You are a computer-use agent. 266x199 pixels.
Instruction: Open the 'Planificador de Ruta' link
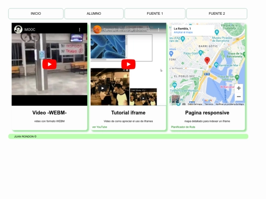pos(183,127)
